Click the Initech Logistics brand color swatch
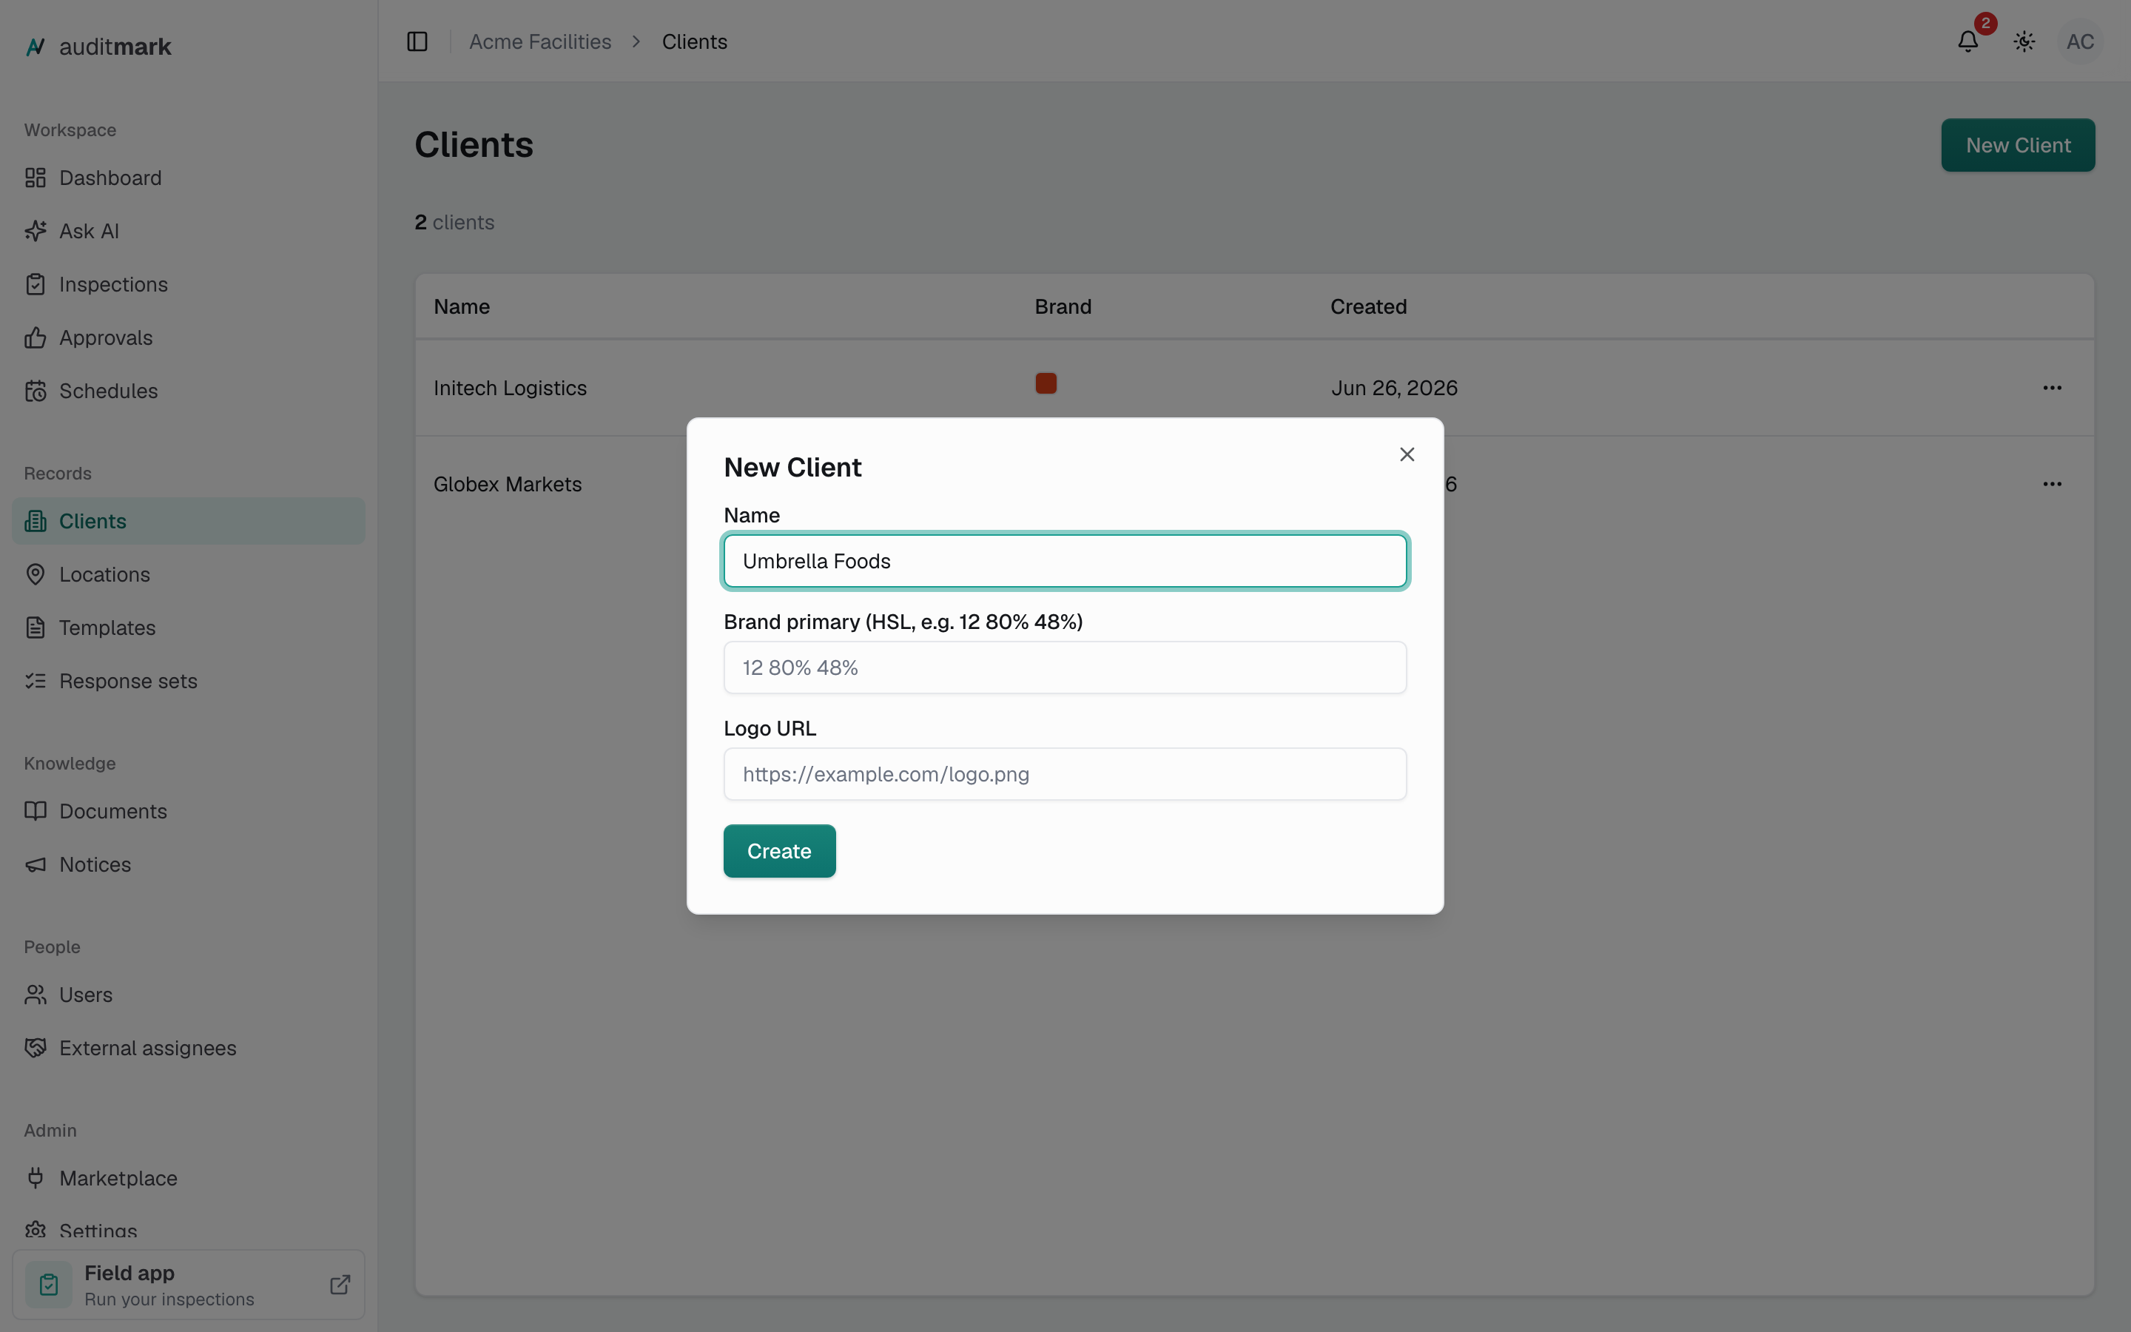 1046,383
